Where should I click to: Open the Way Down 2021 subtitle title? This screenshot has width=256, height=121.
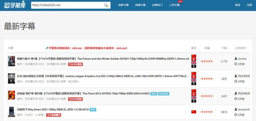(53, 109)
